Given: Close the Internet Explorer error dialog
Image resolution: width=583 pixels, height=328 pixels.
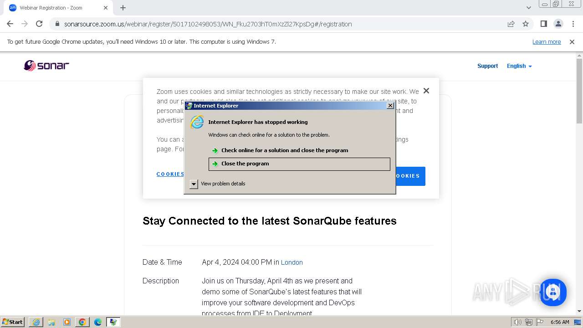Looking at the screenshot, I should pos(390,106).
